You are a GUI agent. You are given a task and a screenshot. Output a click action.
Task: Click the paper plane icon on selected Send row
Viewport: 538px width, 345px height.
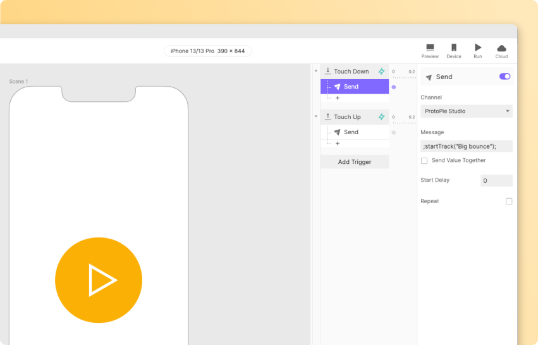coord(338,87)
